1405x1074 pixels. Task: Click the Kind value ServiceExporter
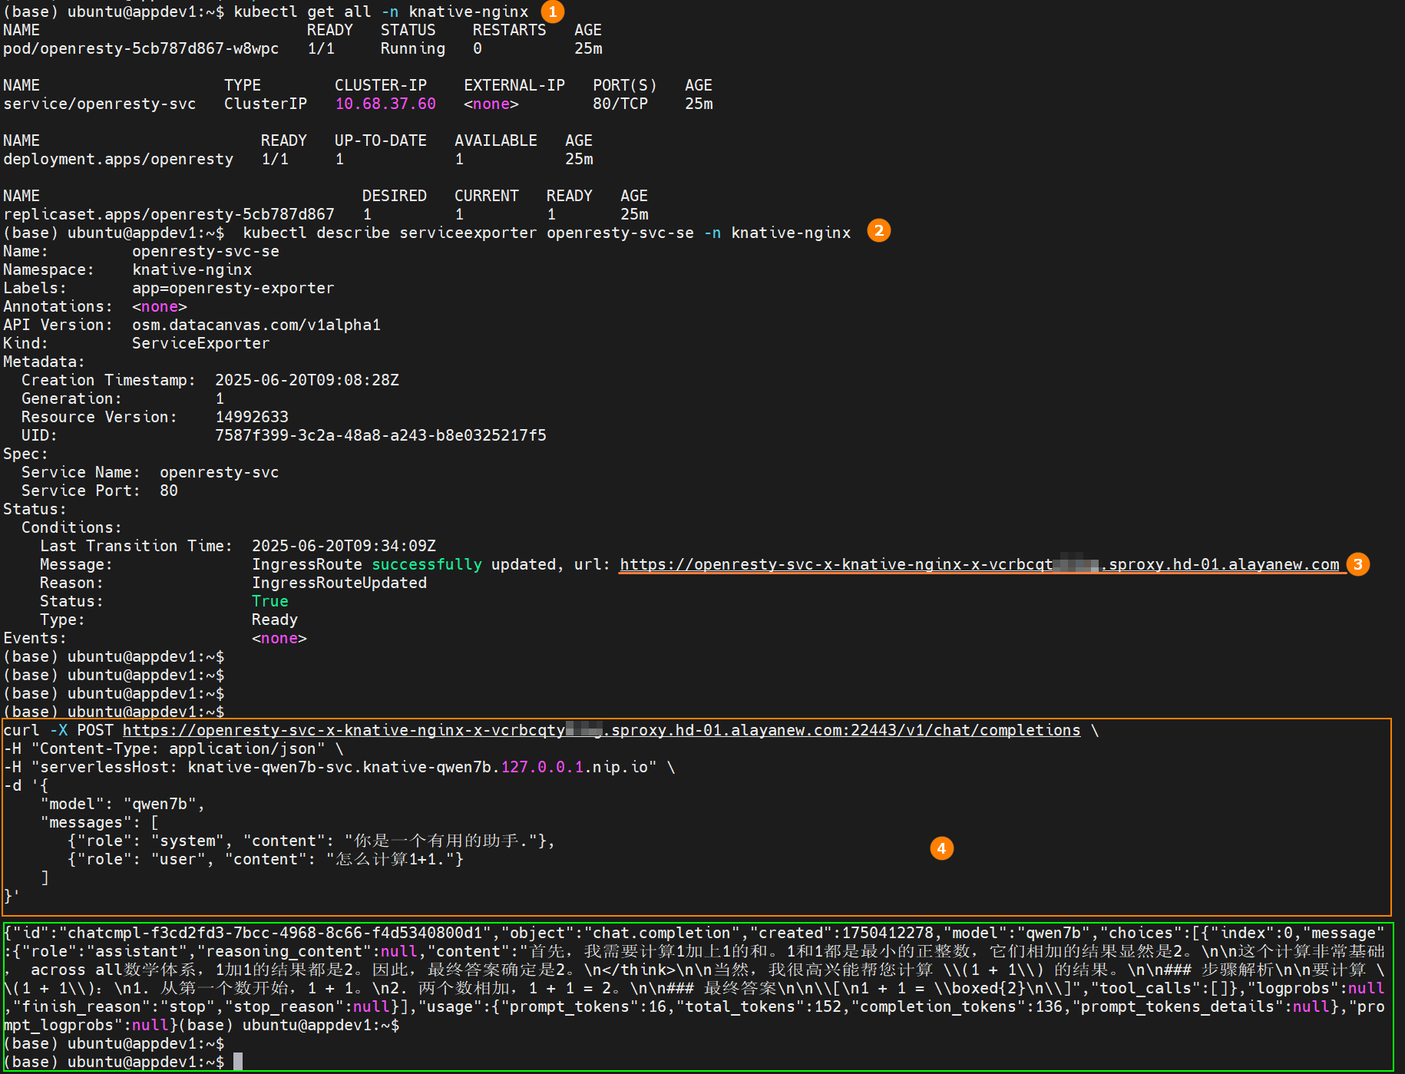pyautogui.click(x=201, y=343)
